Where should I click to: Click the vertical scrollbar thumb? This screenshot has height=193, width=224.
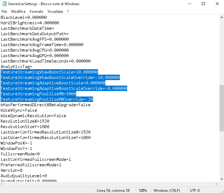[x=221, y=108]
